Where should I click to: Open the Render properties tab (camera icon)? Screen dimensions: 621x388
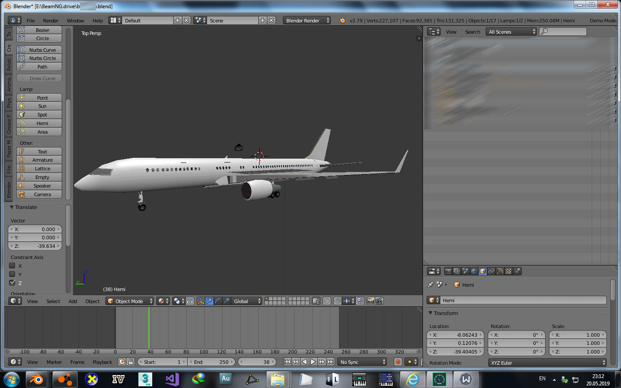[448, 271]
